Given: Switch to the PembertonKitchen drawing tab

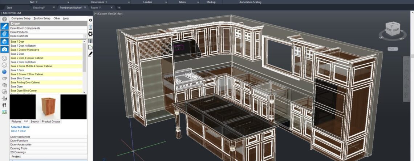Looking at the screenshot, I should 71,8.
